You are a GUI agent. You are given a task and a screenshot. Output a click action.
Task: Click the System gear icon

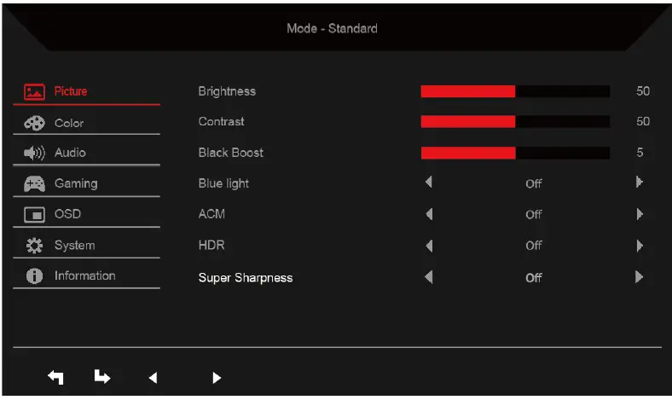click(x=34, y=246)
